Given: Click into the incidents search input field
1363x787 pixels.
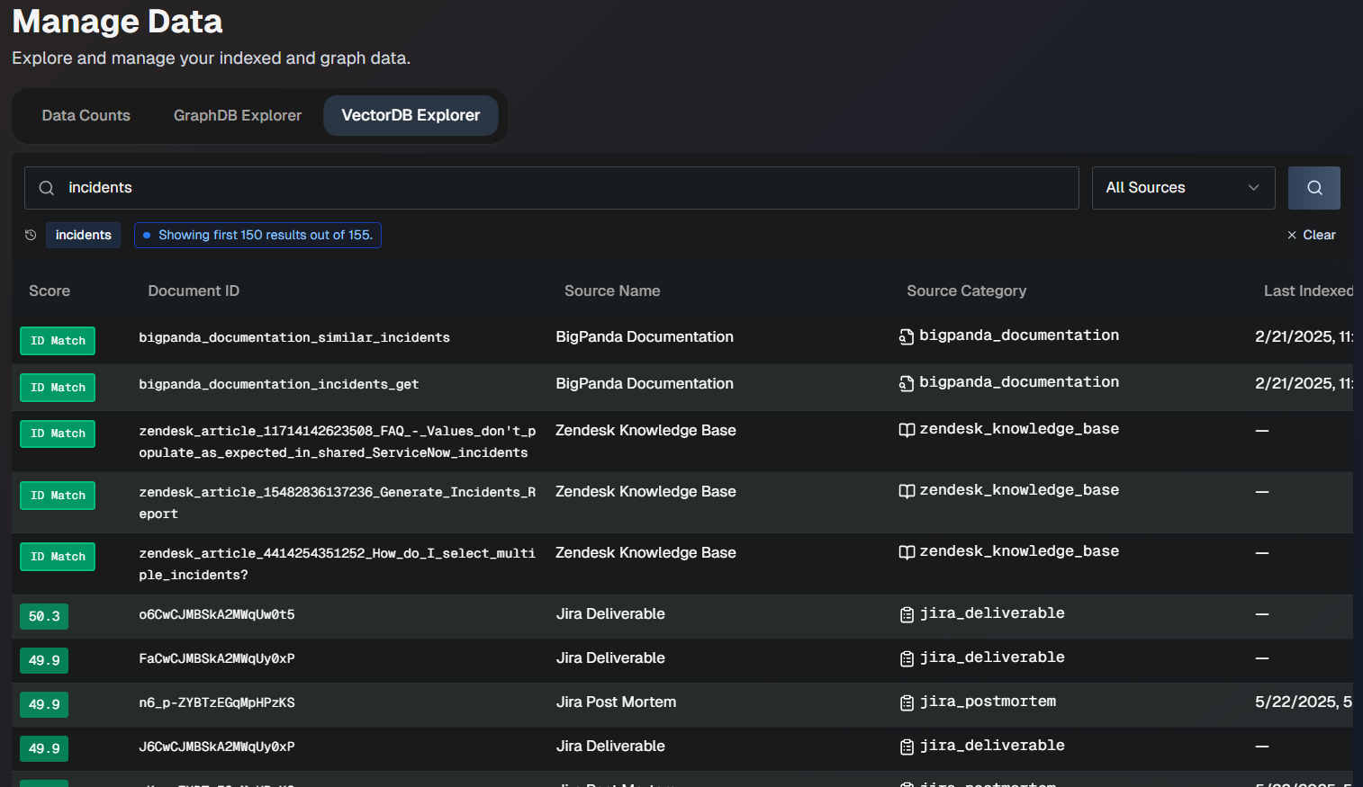Looking at the screenshot, I should (x=558, y=188).
